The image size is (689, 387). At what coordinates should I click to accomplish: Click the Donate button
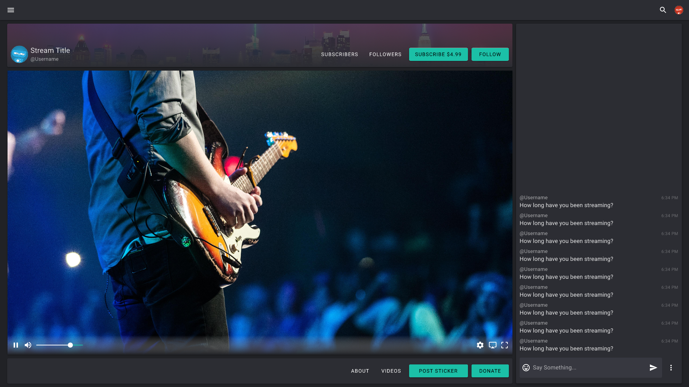click(490, 371)
